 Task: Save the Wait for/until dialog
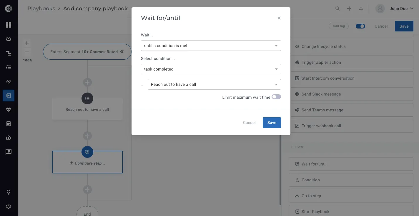pyautogui.click(x=272, y=123)
